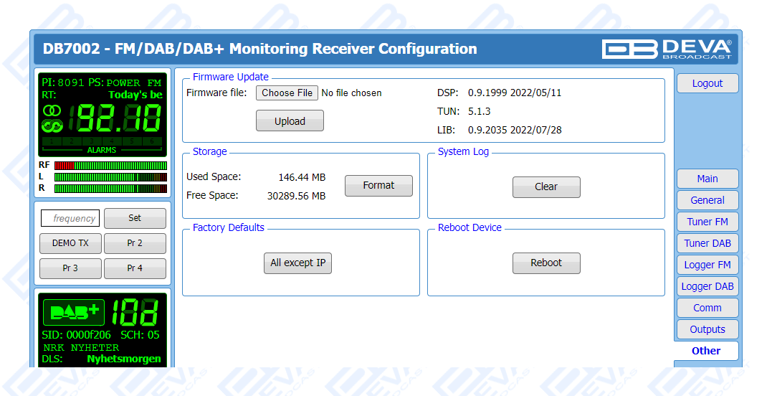Clear the system log
The image size is (772, 396).
pos(545,187)
